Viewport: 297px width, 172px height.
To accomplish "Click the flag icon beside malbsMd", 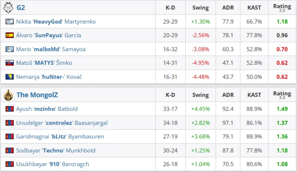I will point(9,49).
